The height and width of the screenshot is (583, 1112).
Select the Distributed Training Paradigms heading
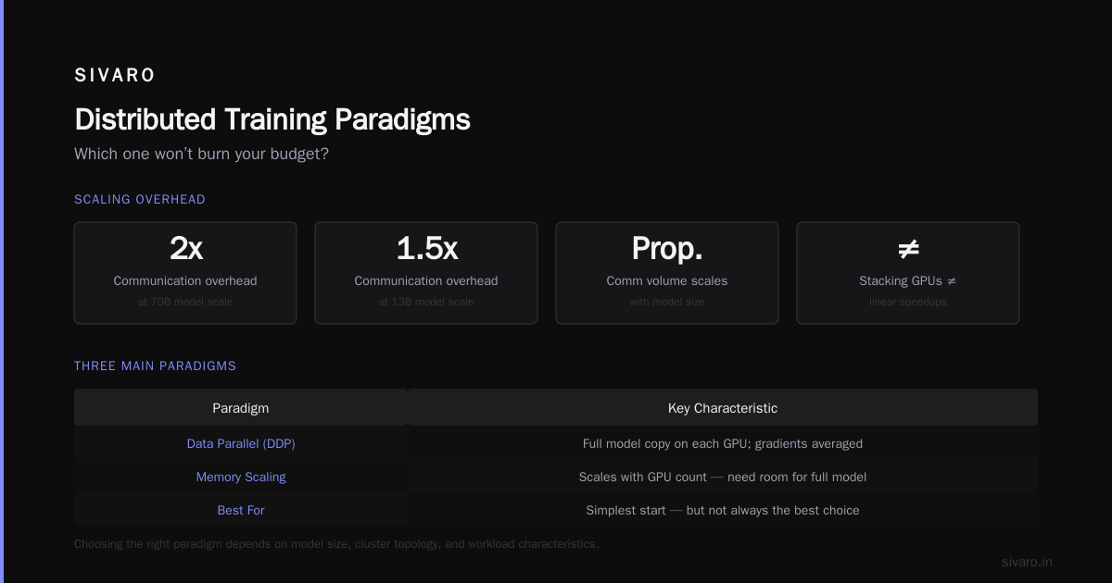point(272,119)
